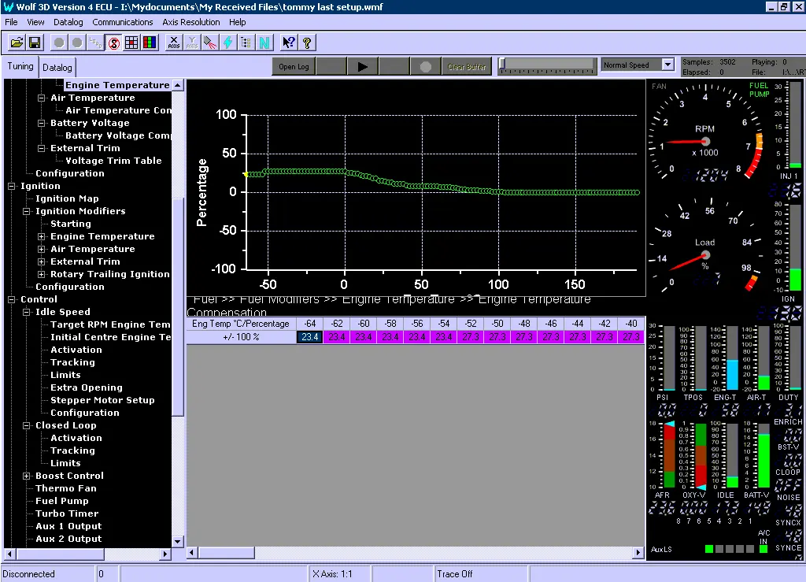
Task: Click the context help arrow-question icon
Action: [288, 43]
